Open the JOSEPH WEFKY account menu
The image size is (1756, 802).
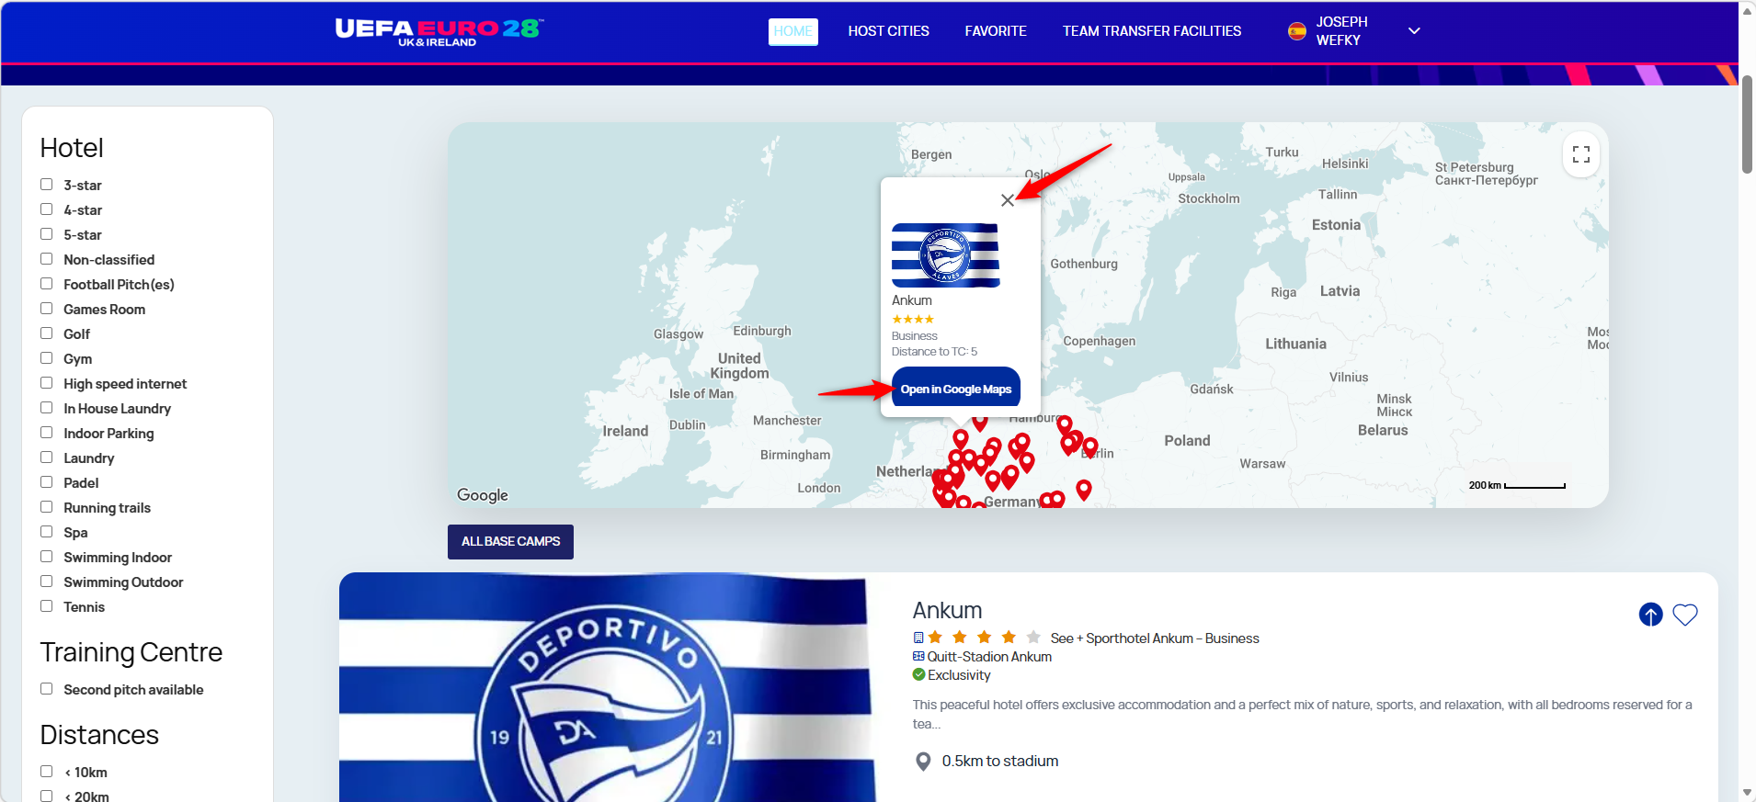click(1354, 31)
